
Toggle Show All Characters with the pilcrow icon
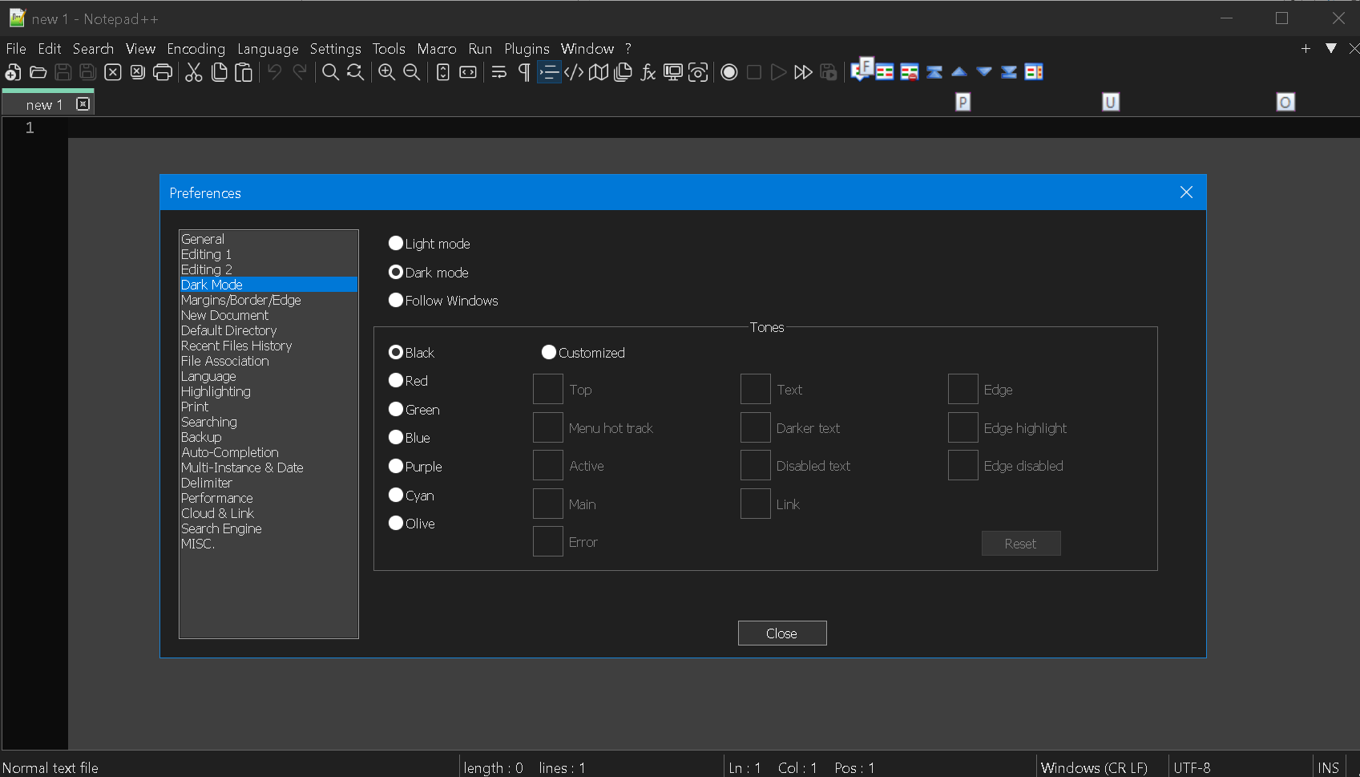(522, 72)
